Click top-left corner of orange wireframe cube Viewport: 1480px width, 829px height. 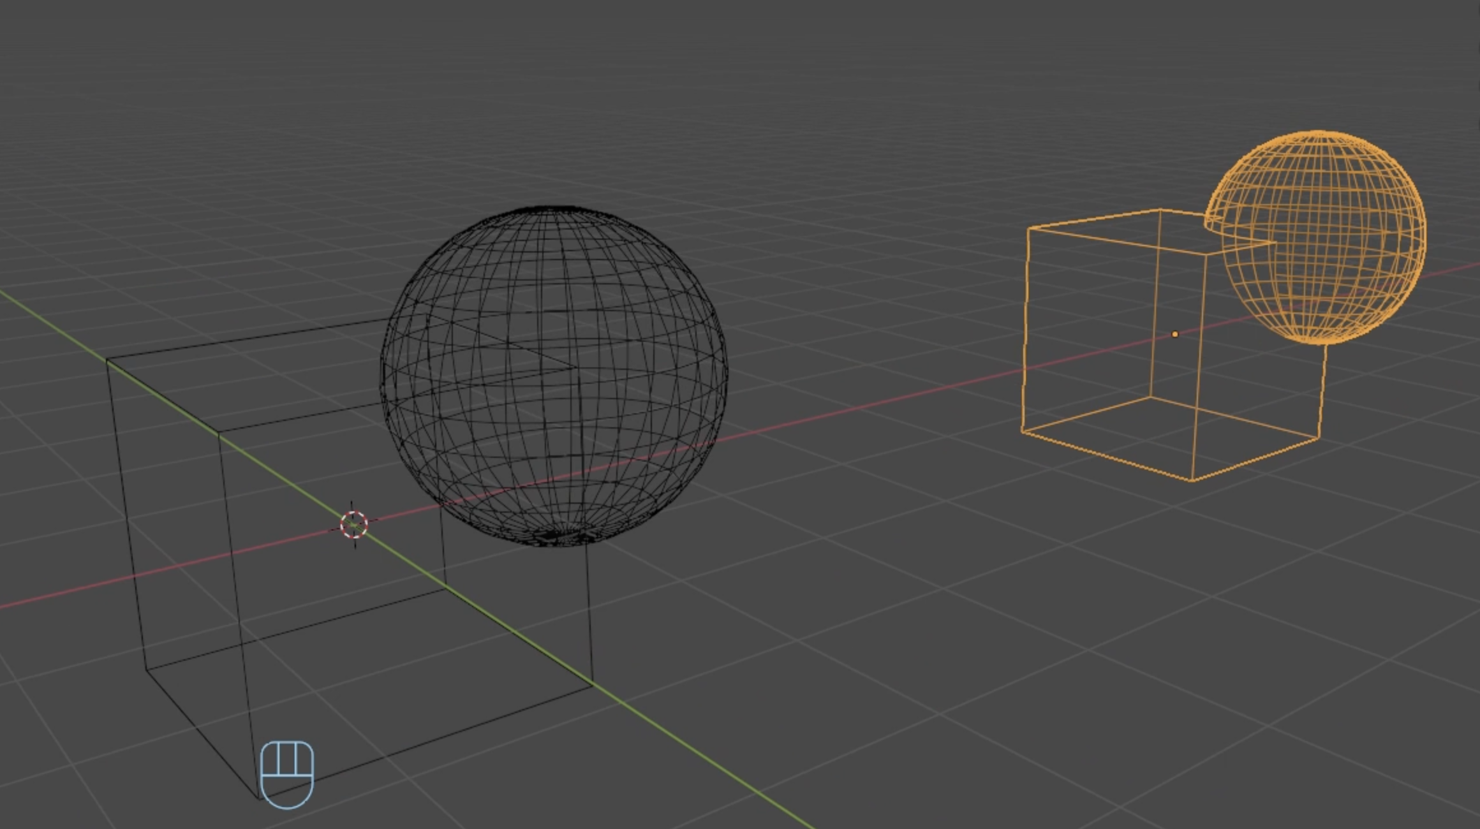point(1028,228)
